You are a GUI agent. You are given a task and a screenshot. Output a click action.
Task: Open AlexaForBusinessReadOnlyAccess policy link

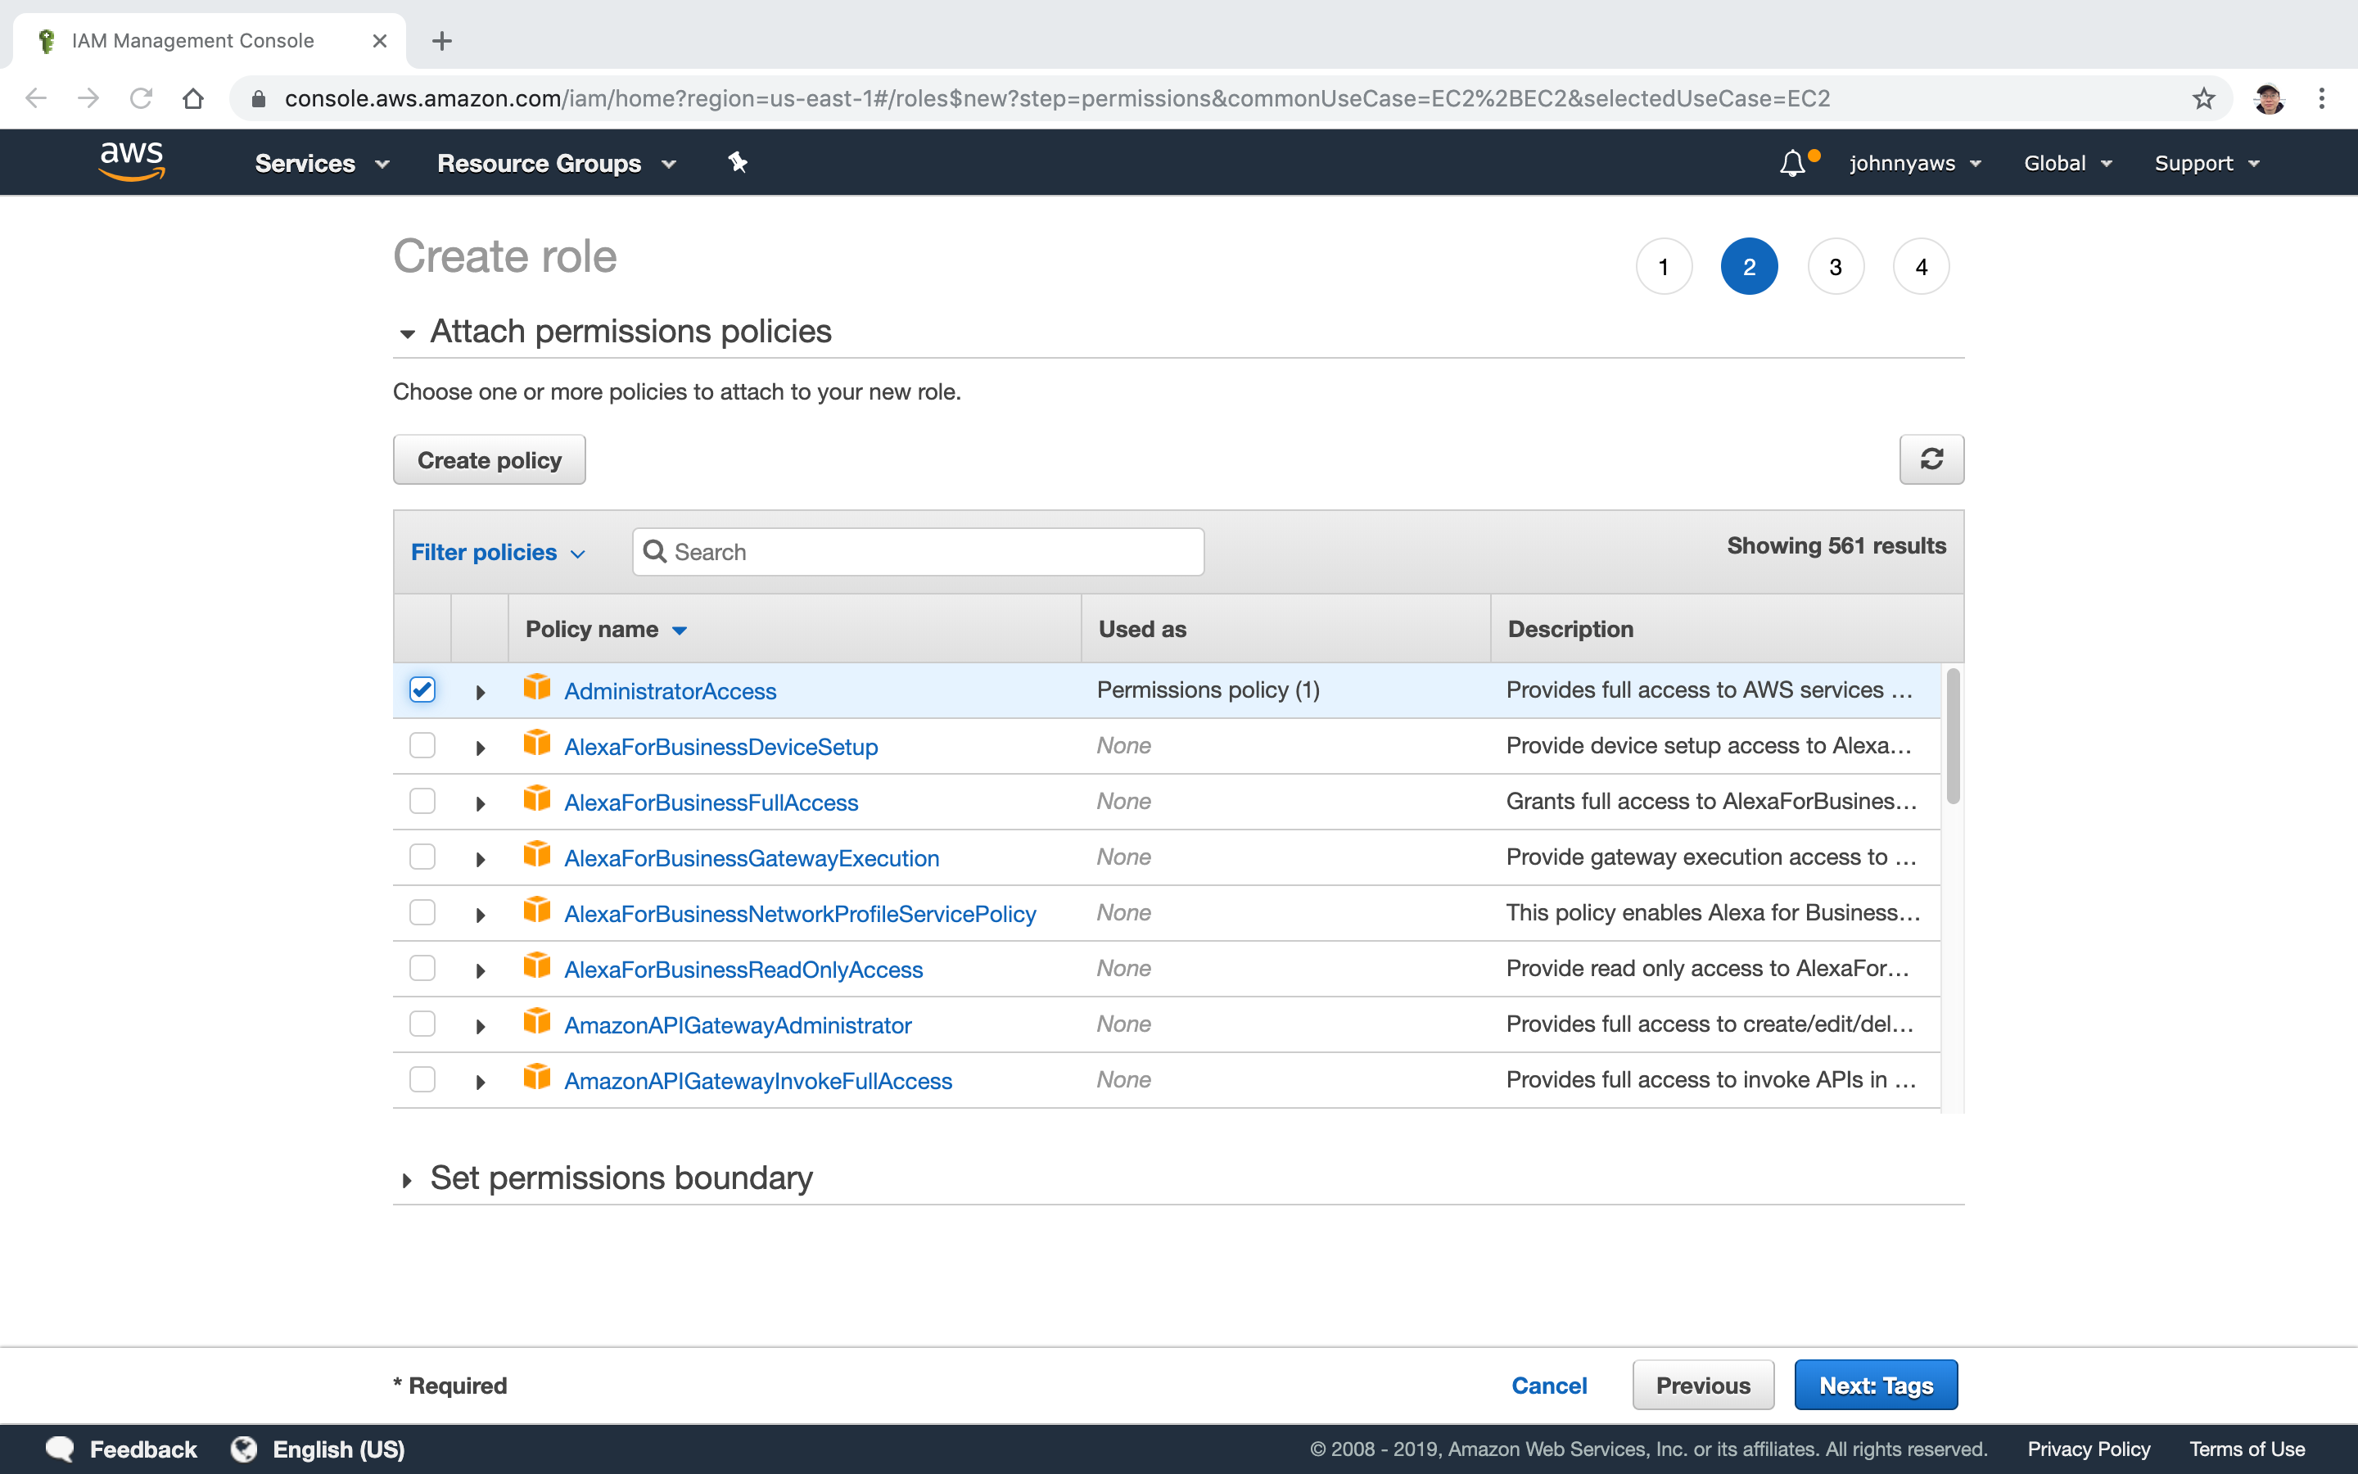[743, 969]
